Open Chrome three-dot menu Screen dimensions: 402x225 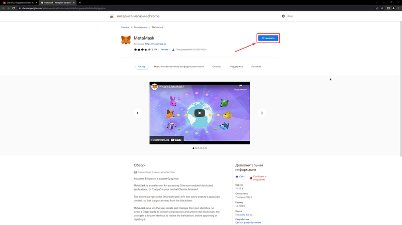coord(398,8)
